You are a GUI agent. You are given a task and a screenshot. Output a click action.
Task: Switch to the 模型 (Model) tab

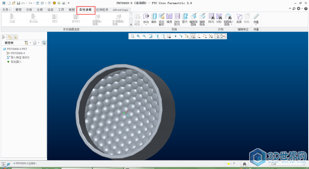point(19,10)
